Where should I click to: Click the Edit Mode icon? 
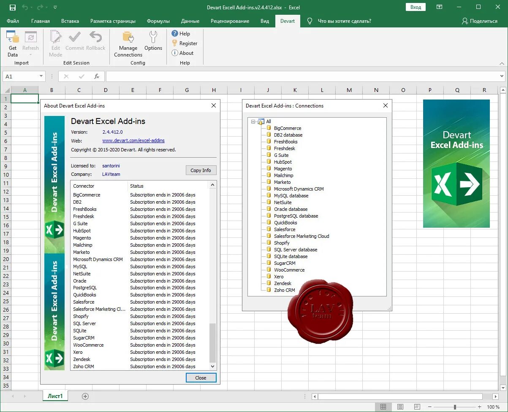click(55, 38)
